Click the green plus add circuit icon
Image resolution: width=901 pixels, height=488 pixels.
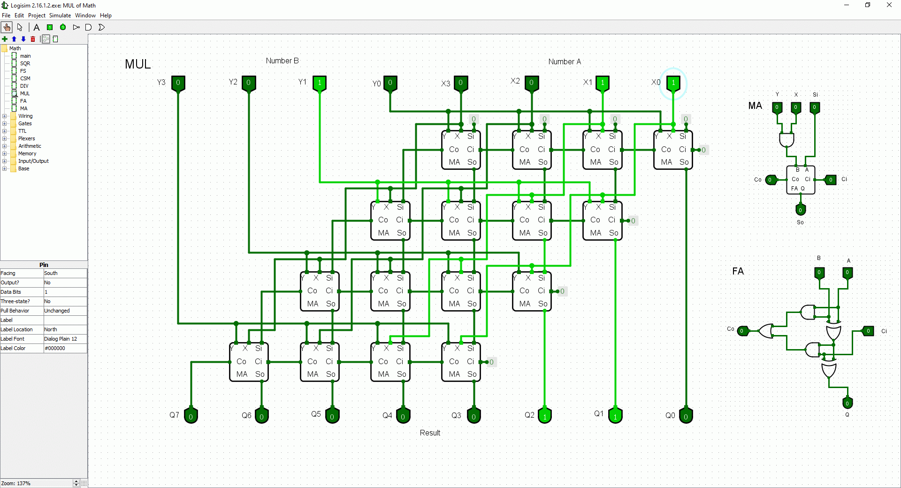tap(5, 39)
